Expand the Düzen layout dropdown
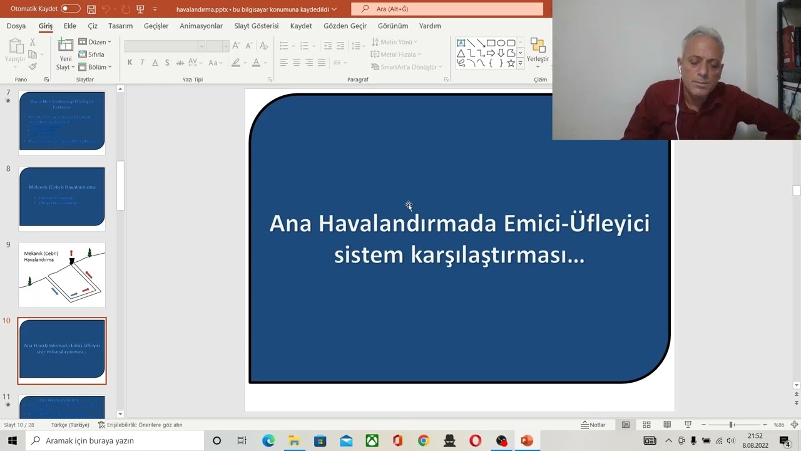801x451 pixels. (x=95, y=42)
